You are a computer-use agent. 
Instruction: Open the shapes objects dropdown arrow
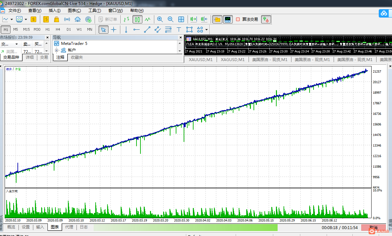206,30
